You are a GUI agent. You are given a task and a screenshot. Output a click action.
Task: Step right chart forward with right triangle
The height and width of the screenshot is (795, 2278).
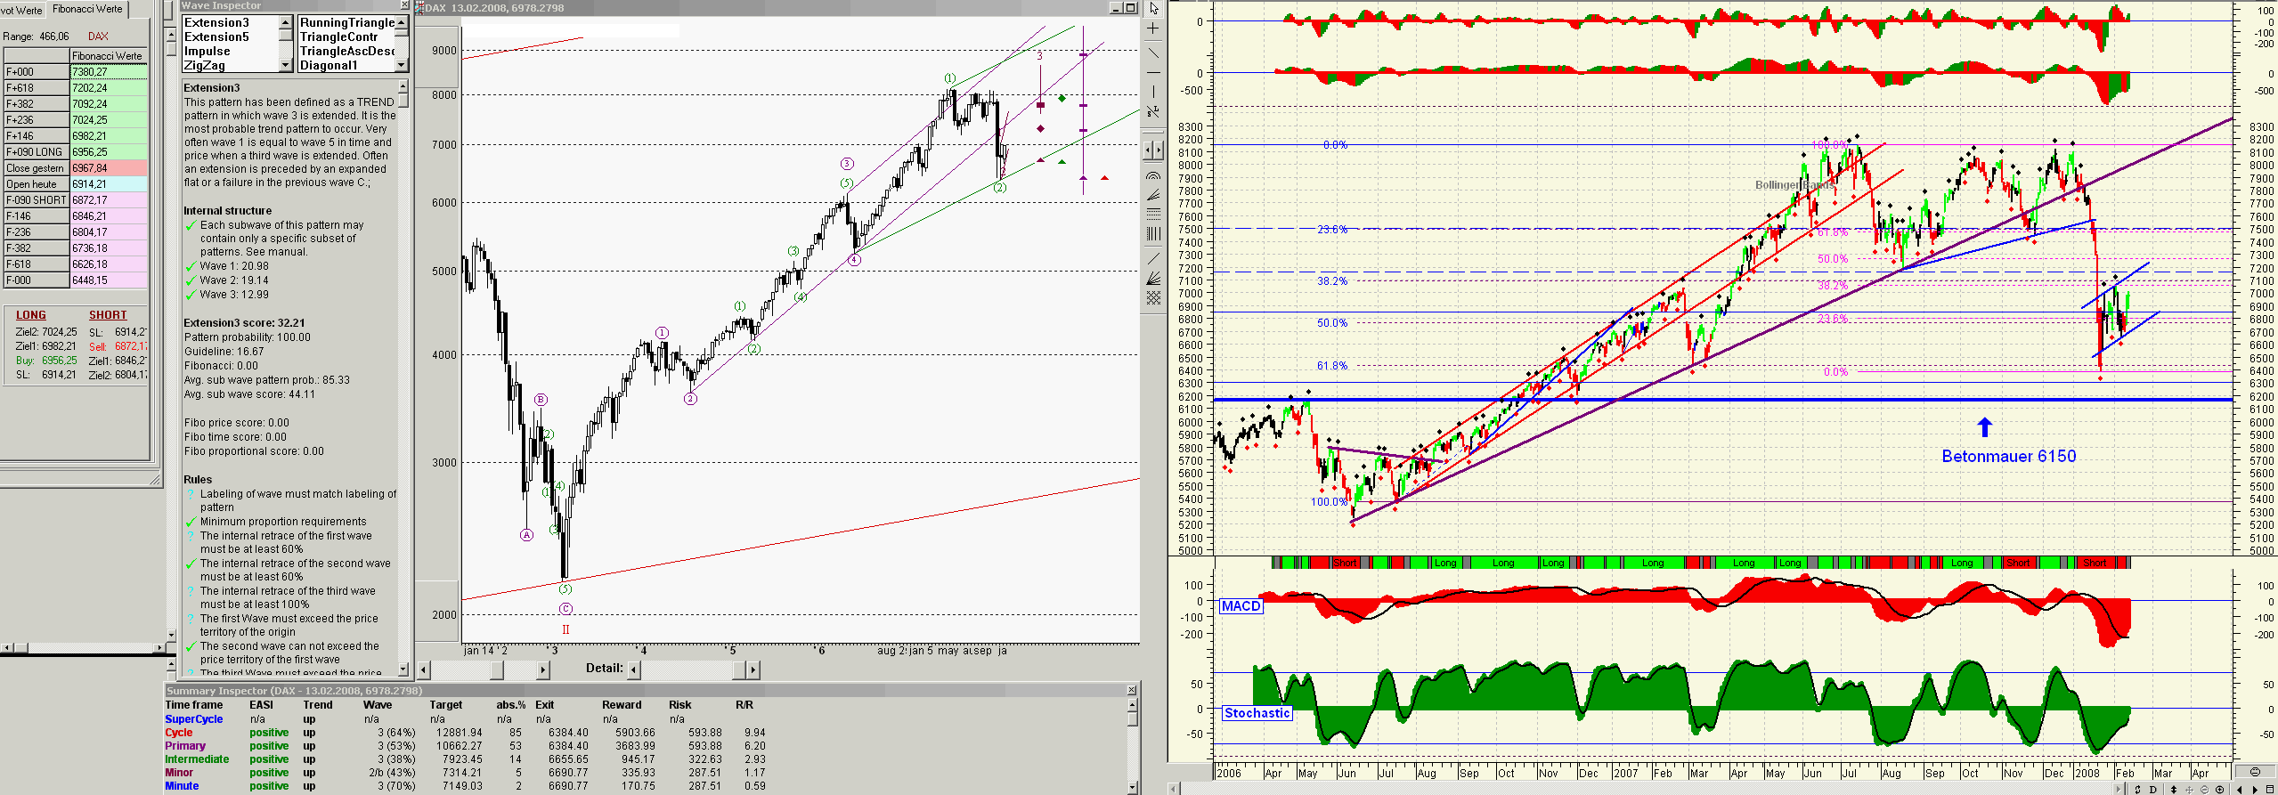2256,790
